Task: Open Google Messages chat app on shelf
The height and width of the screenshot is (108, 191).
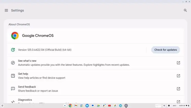Action: [x=93, y=105]
